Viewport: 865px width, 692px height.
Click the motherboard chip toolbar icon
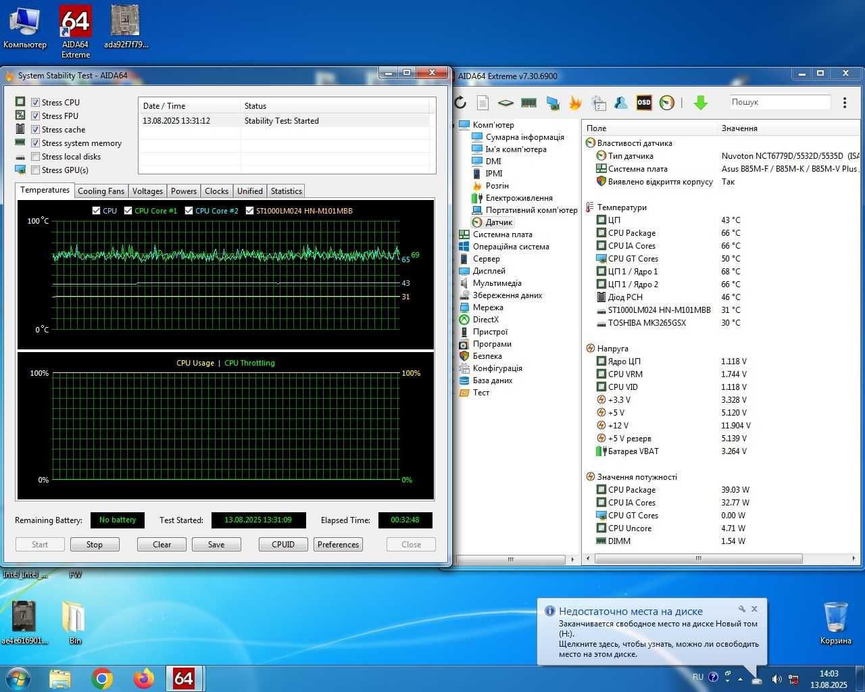pyautogui.click(x=505, y=103)
